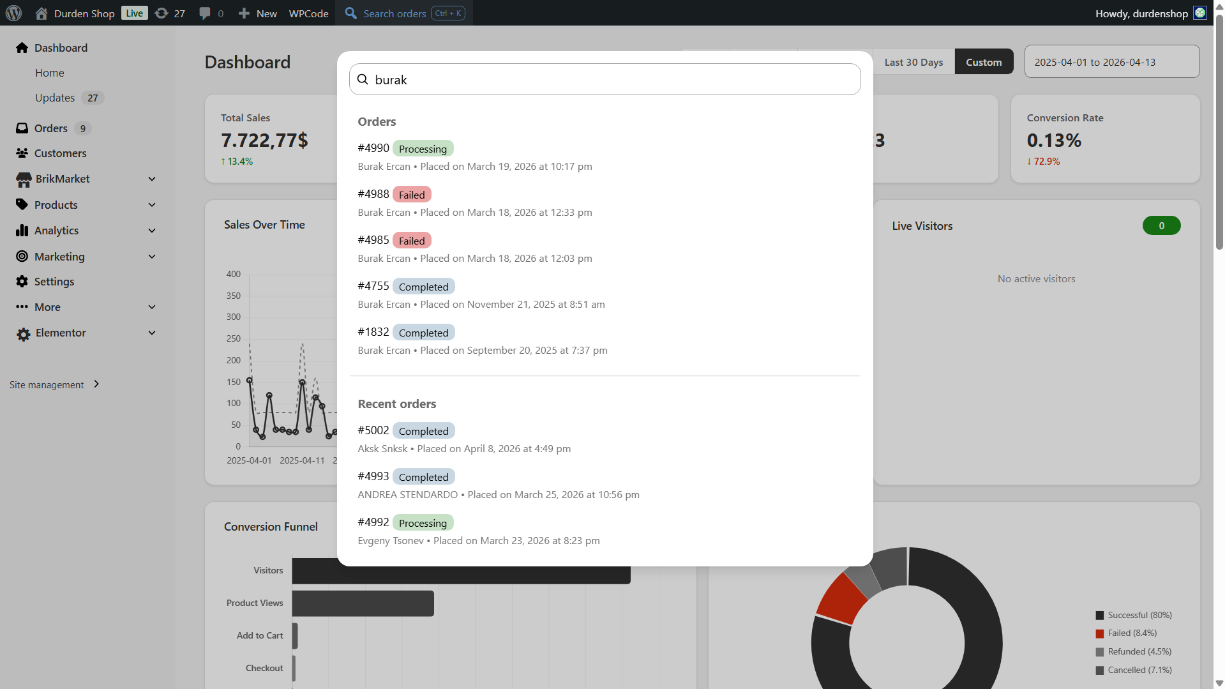Click the More ellipsis icon
Screen dimensions: 1225x689
22,307
